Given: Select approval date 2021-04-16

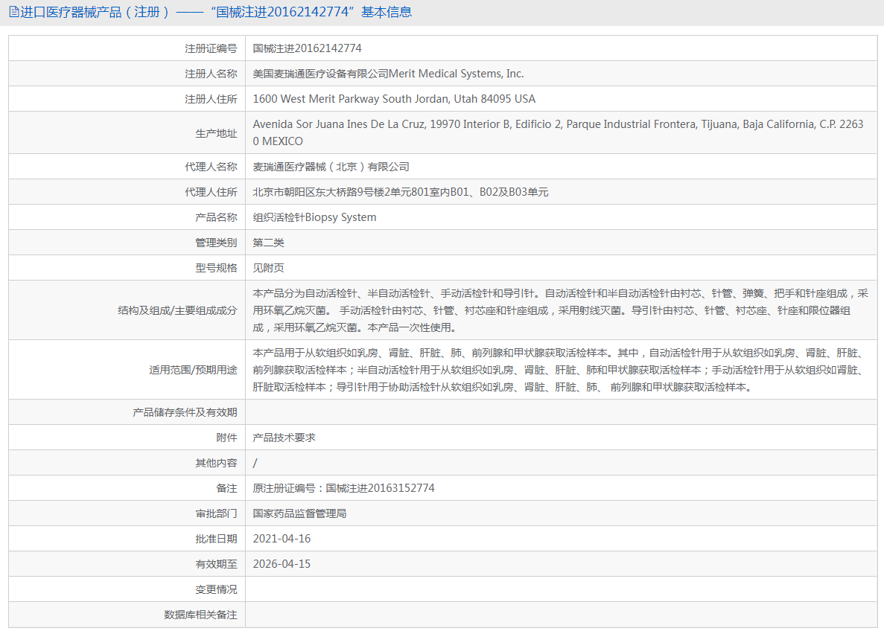Looking at the screenshot, I should (282, 539).
